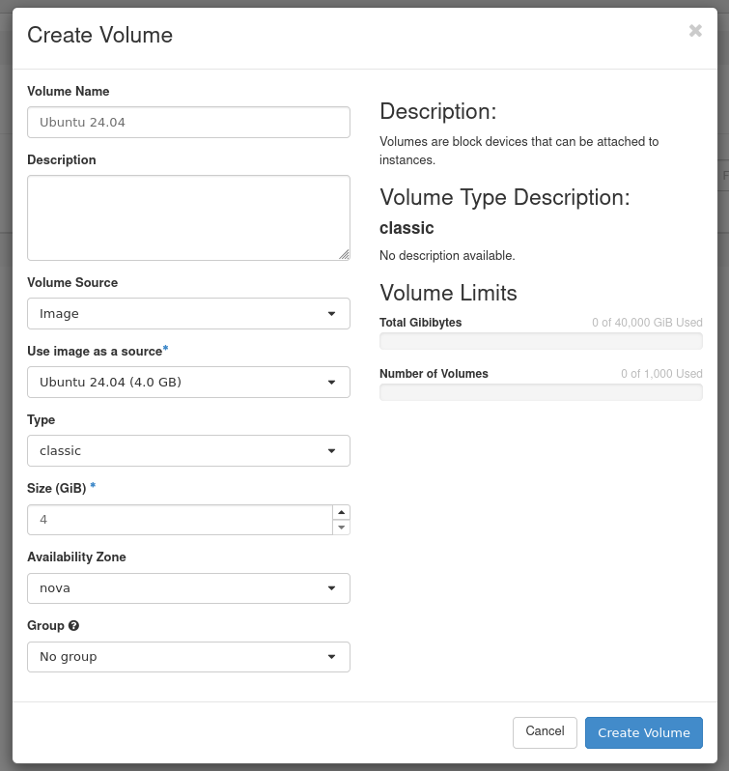Click inside the Description text area
Screen dimensions: 729x771
pyautogui.click(x=188, y=217)
